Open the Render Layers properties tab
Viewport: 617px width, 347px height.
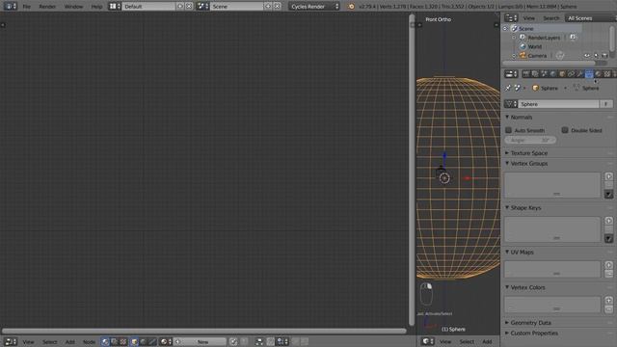pyautogui.click(x=535, y=74)
